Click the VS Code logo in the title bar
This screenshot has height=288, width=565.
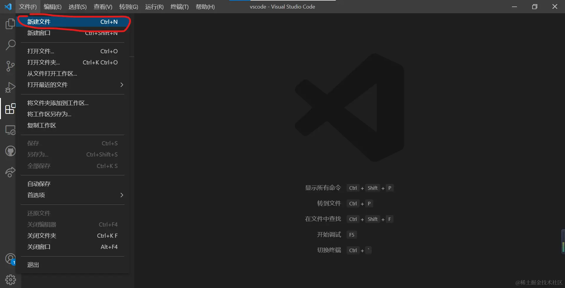coord(8,6)
